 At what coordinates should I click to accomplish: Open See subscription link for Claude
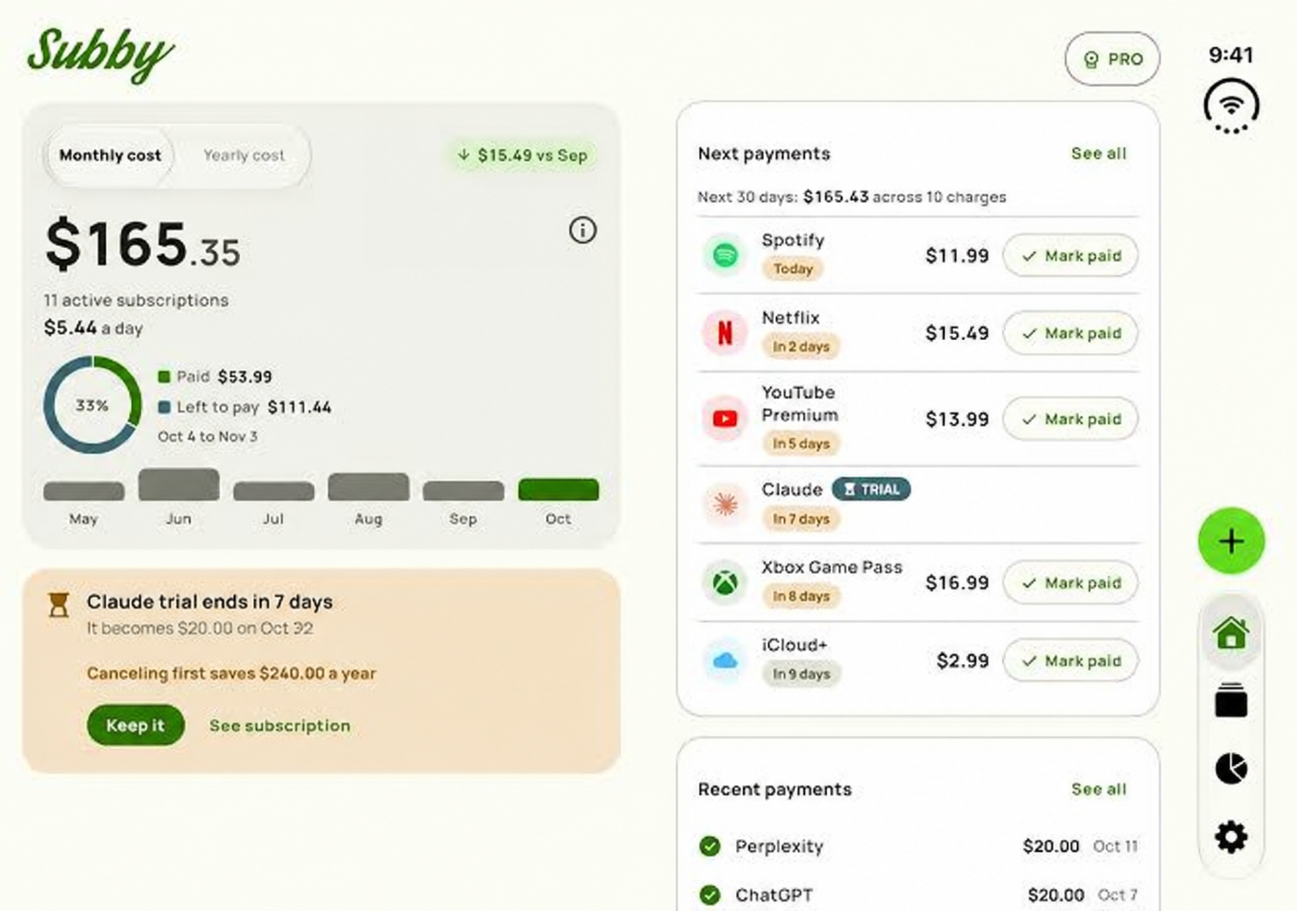tap(280, 726)
